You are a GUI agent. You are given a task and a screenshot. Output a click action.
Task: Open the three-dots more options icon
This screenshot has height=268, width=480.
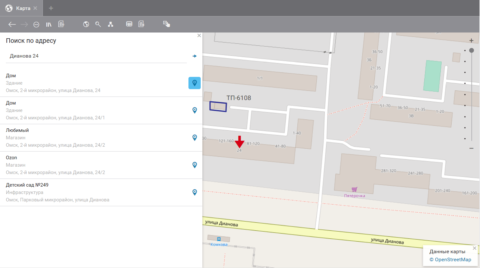(x=36, y=24)
